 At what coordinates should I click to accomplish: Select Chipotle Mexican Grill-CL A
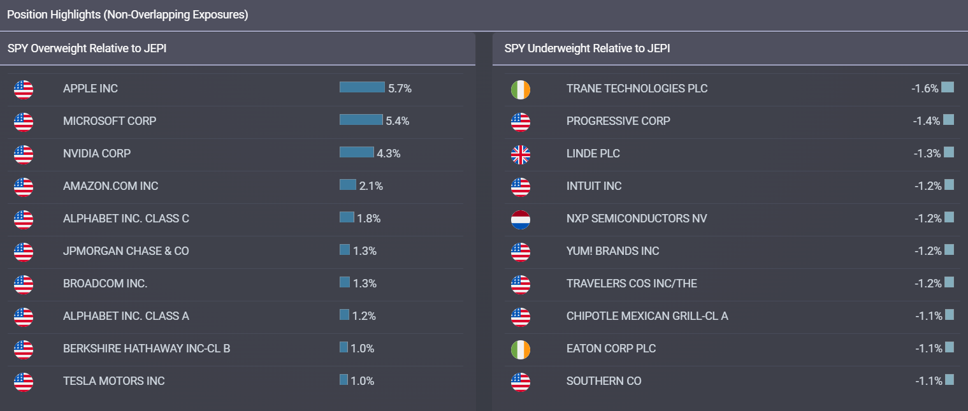tap(647, 316)
